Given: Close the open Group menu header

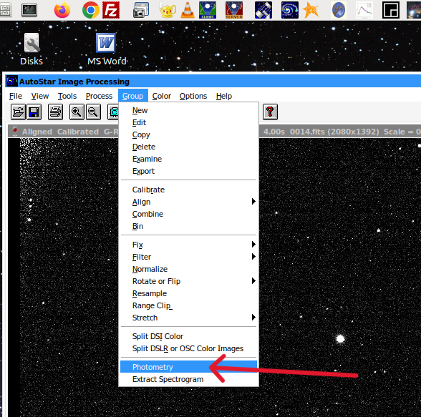Looking at the screenshot, I should pyautogui.click(x=133, y=96).
